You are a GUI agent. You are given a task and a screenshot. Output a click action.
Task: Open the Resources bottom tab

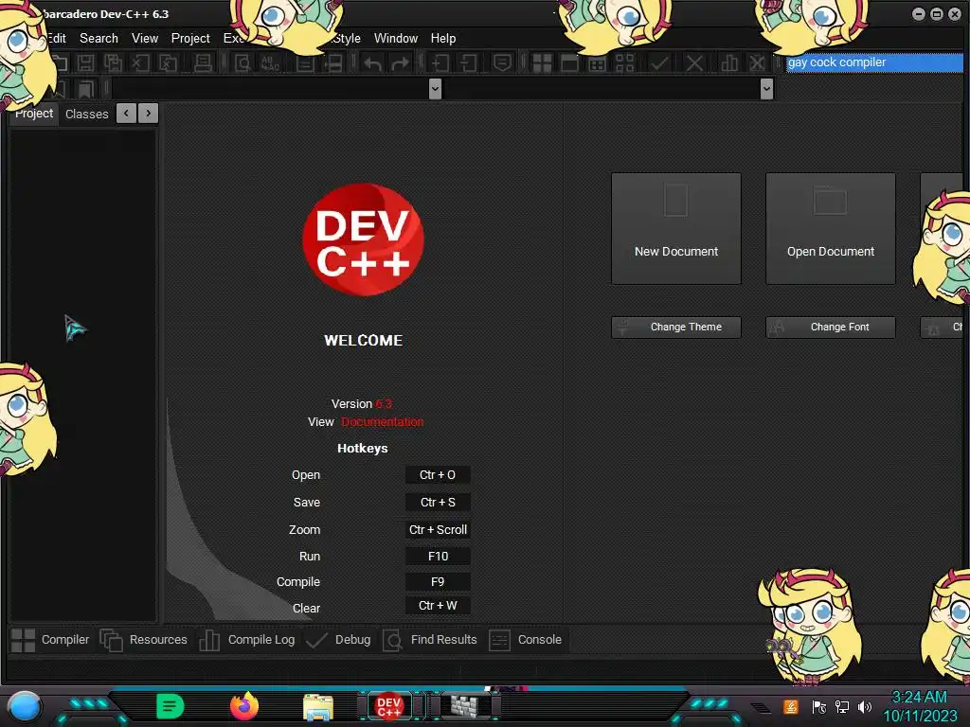pos(144,640)
